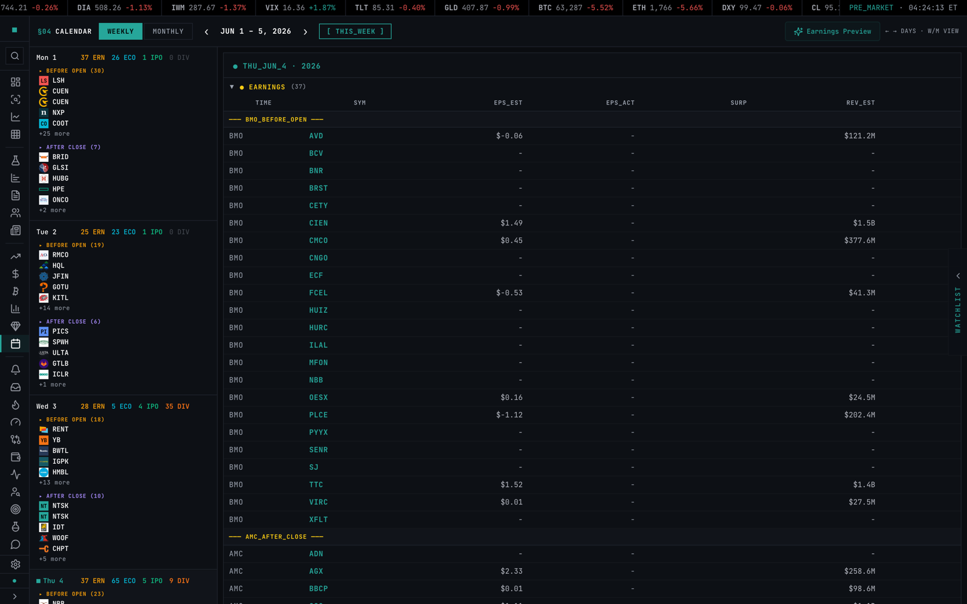
Task: Open the diamond gem icon in the sidebar
Action: pyautogui.click(x=15, y=326)
